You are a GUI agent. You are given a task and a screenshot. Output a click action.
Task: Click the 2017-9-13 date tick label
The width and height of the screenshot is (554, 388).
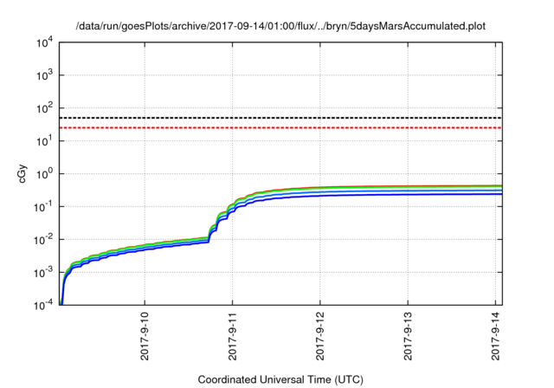(x=408, y=336)
